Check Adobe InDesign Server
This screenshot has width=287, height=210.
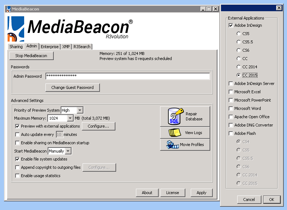(231, 83)
